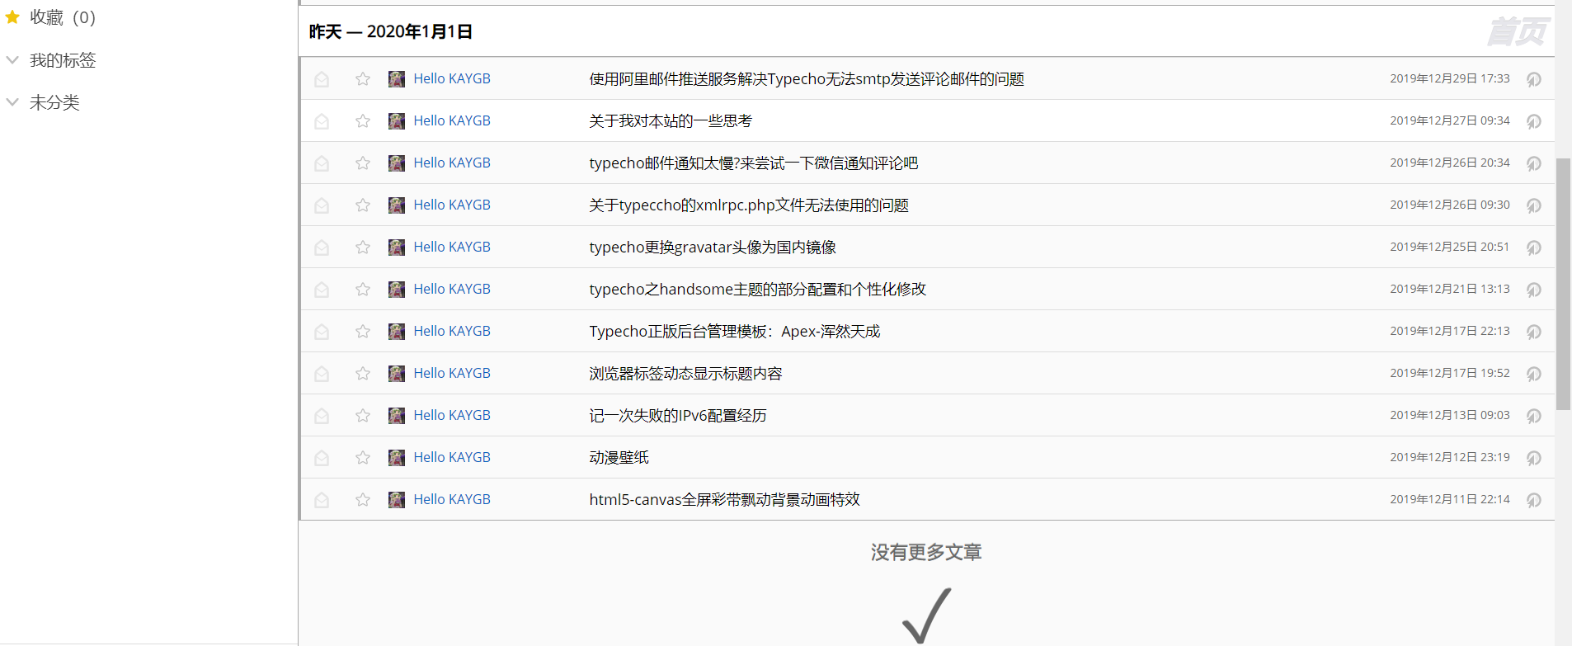Screen dimensions: 1572x646
Task: Click the open icon beside 2019年12月21日 13:13
Action: point(1534,290)
